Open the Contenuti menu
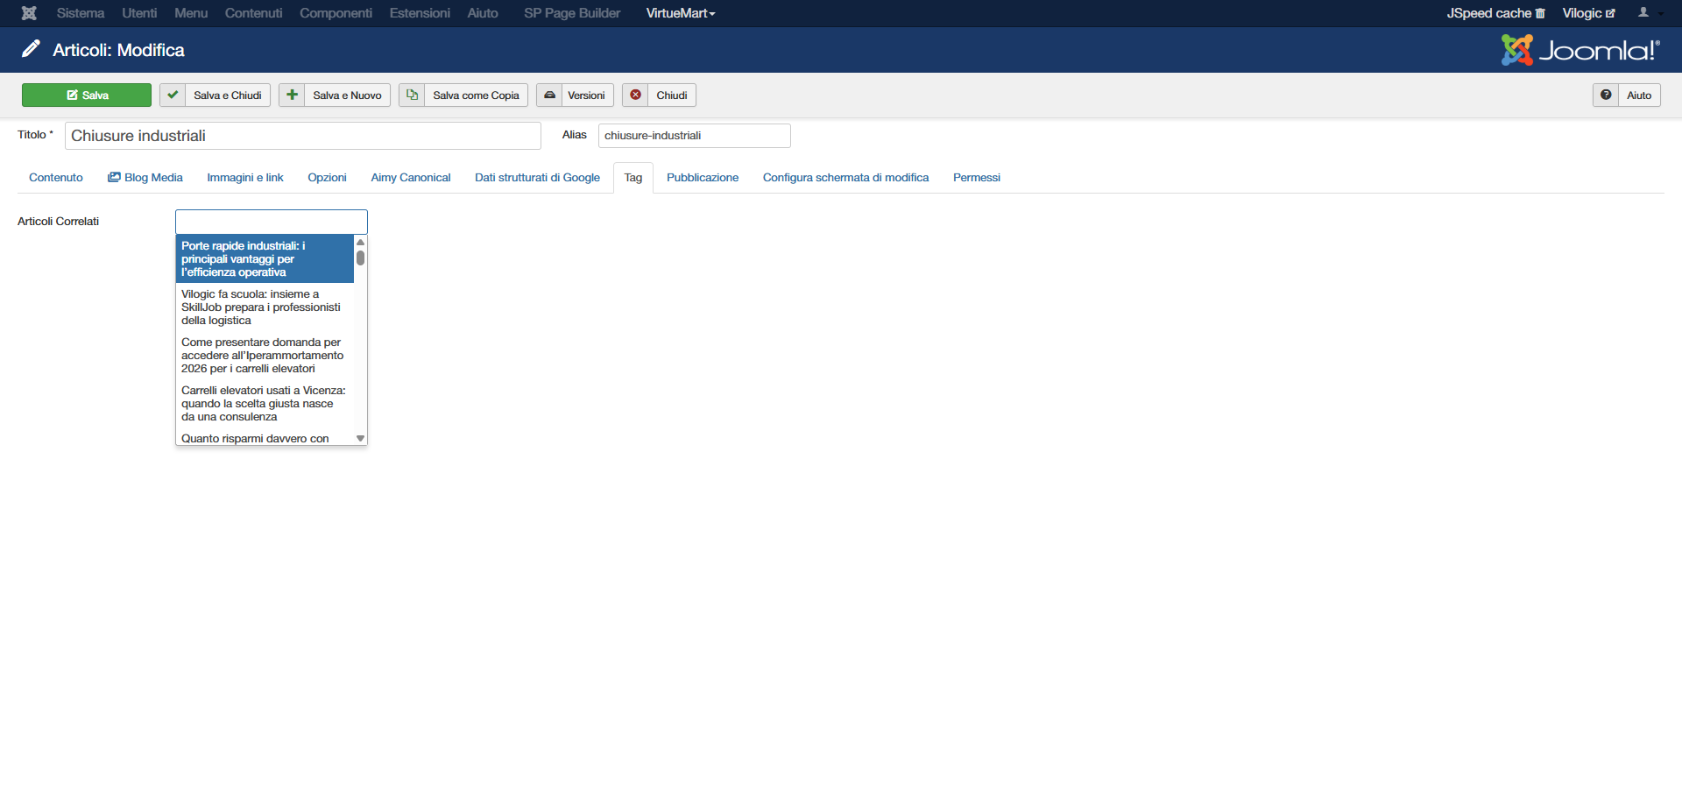The image size is (1682, 798). coord(253,13)
